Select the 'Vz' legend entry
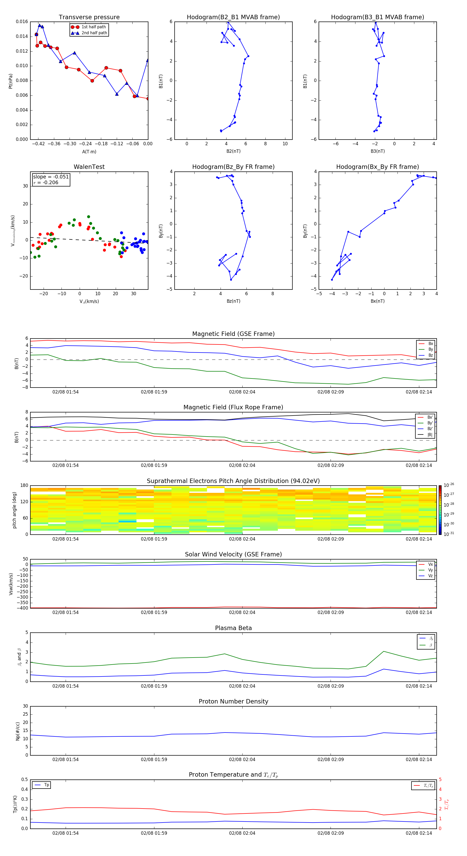The image size is (467, 856). [x=426, y=576]
